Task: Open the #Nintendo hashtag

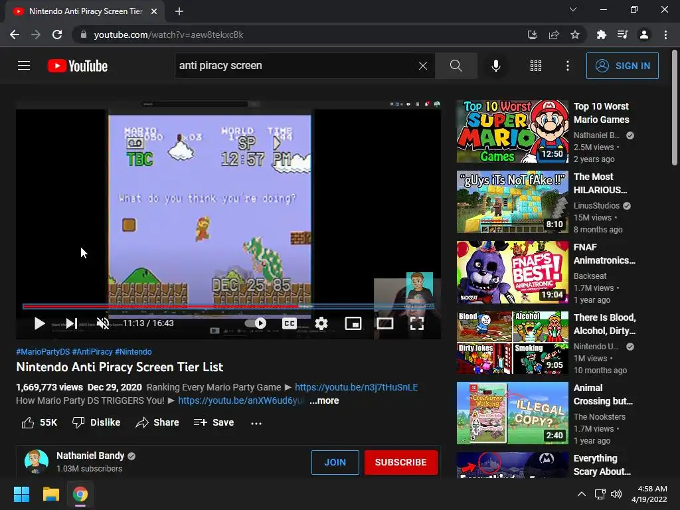Action: click(x=133, y=352)
